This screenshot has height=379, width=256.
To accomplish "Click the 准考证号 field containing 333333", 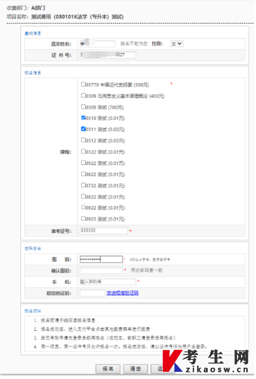I will [104, 231].
